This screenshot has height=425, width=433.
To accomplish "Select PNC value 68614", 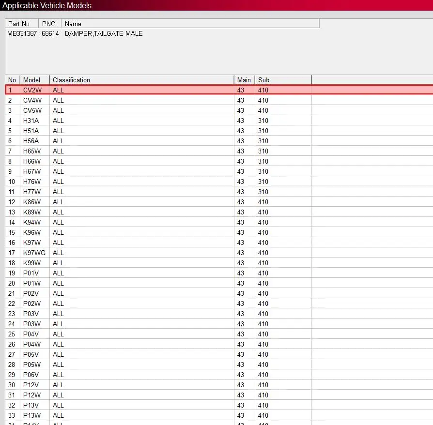I will tap(50, 34).
